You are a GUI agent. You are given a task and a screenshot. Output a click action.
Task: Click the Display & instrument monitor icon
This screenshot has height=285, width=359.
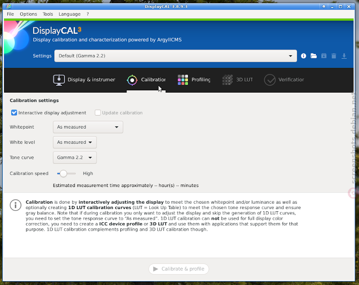click(59, 80)
